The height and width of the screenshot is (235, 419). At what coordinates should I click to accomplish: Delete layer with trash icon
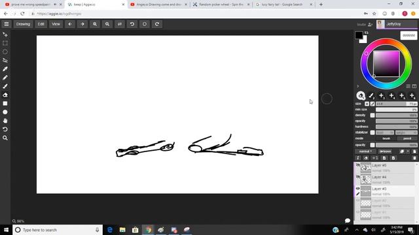click(x=414, y=158)
